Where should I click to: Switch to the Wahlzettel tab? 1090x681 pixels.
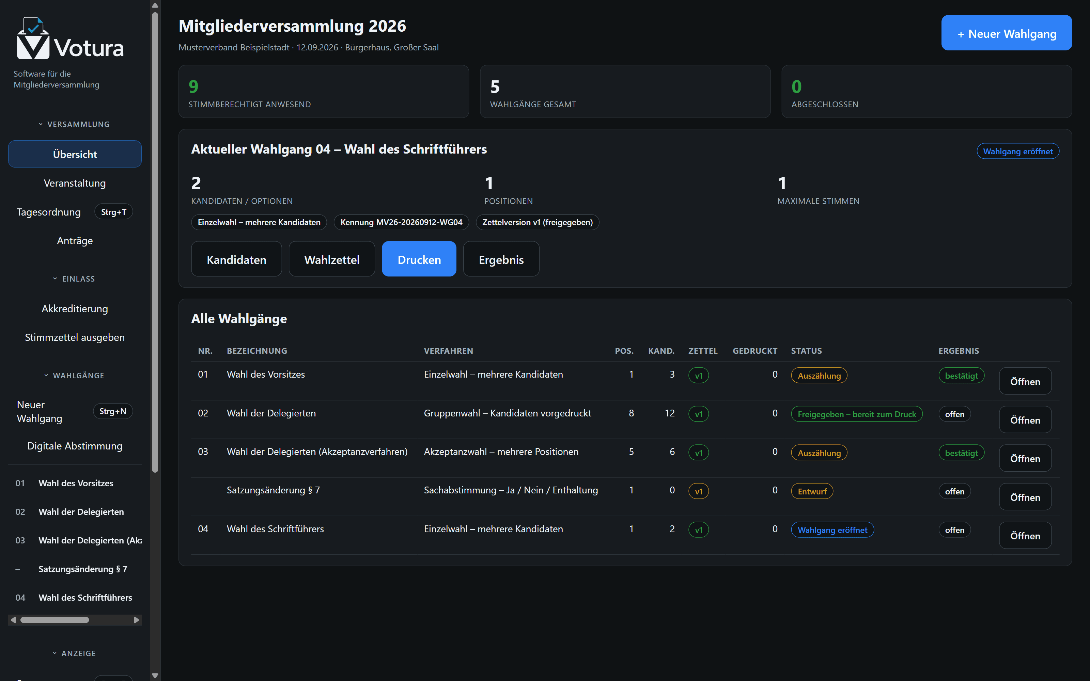pyautogui.click(x=331, y=259)
